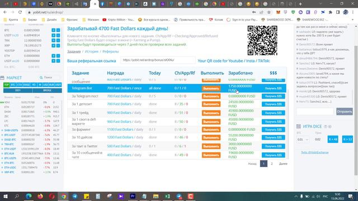Image resolution: width=358 pixels, height=201 pixels.
Task: Click the BTC withdraw minus icon
Action: coord(58,30)
